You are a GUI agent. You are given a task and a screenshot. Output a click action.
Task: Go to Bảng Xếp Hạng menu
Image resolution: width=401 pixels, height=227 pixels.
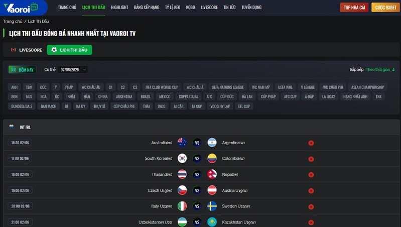(147, 8)
